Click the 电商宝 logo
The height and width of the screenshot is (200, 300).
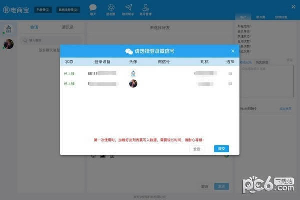[x=16, y=10]
